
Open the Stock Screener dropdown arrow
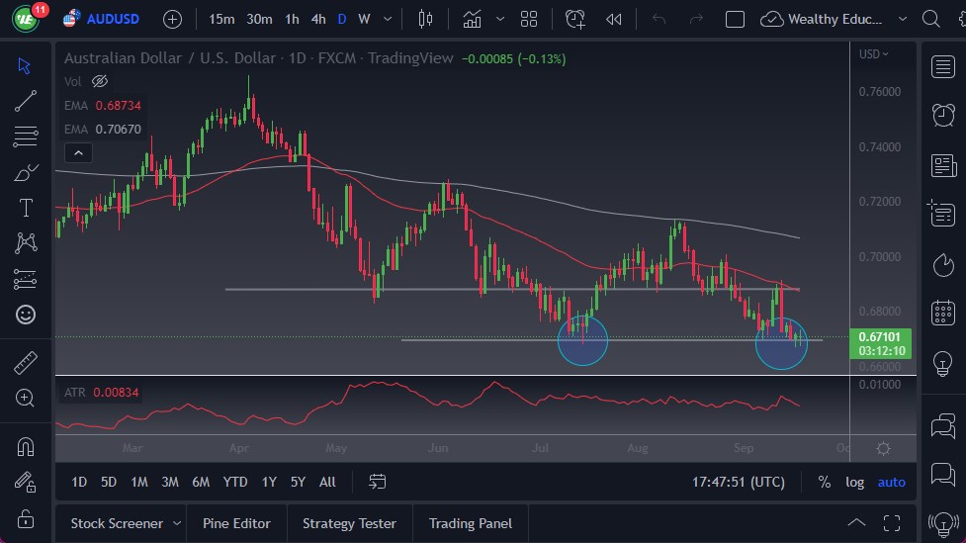[x=177, y=523]
